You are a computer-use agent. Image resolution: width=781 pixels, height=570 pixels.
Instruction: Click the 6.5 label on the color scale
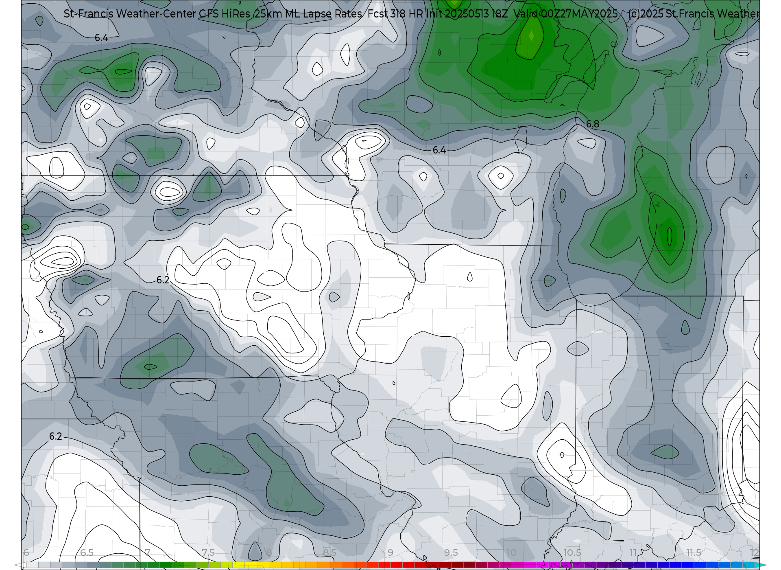87,552
